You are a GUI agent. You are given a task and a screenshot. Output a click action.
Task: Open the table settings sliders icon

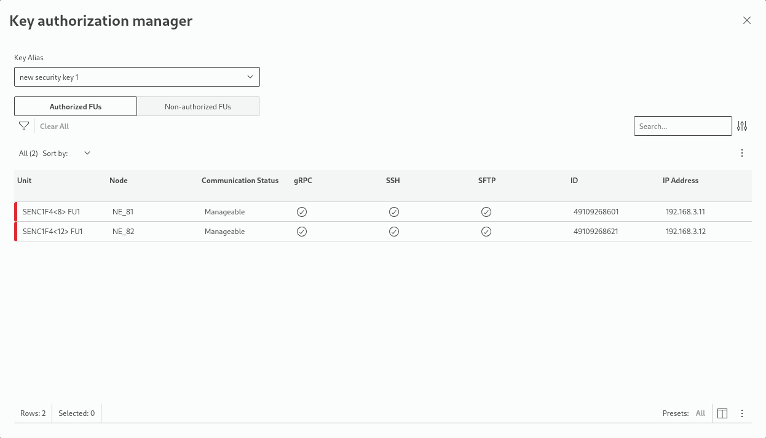pos(742,126)
